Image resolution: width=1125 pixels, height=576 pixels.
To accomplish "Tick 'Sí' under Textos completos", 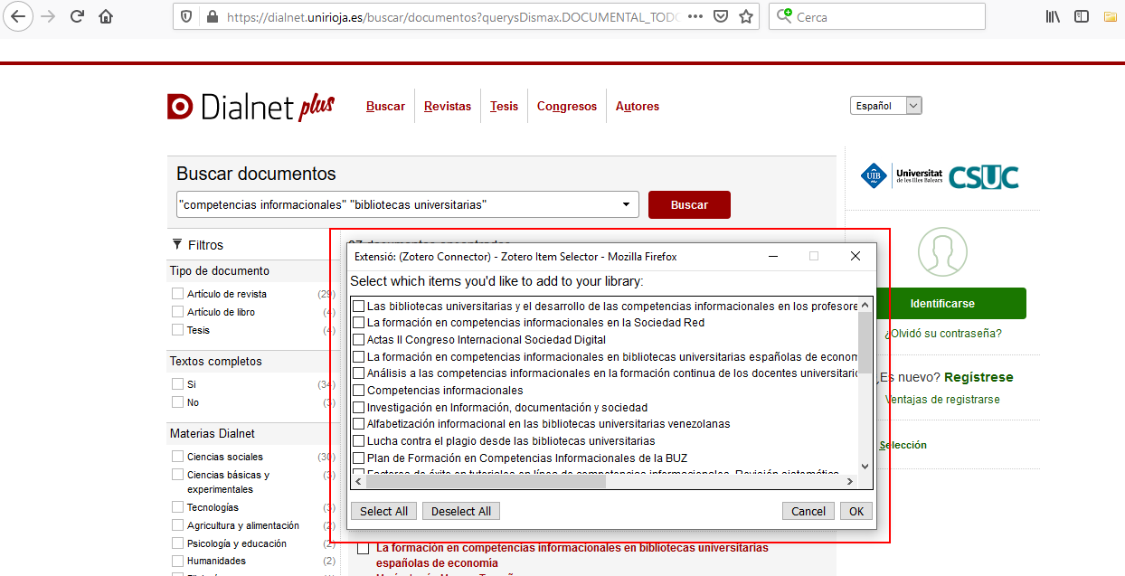I will (178, 384).
